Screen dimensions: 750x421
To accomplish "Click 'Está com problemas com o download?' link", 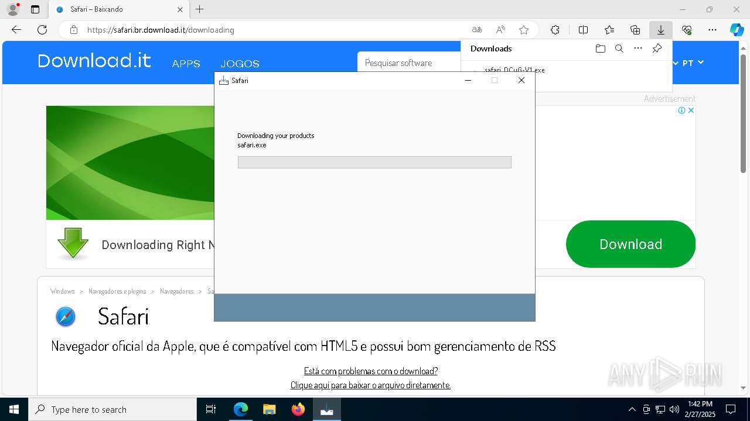I will [x=371, y=371].
